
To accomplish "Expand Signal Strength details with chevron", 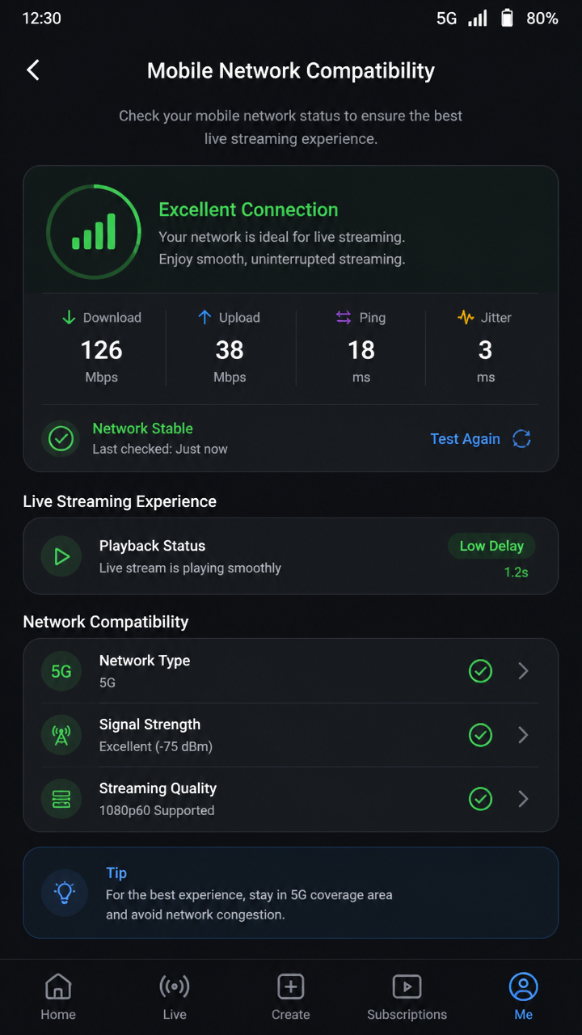I will pyautogui.click(x=523, y=735).
